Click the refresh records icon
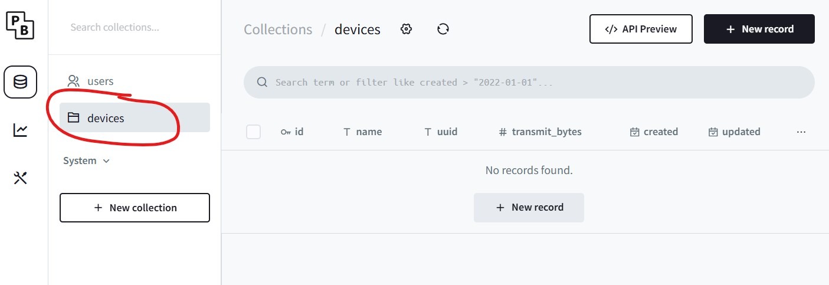The height and width of the screenshot is (285, 829). (x=443, y=29)
